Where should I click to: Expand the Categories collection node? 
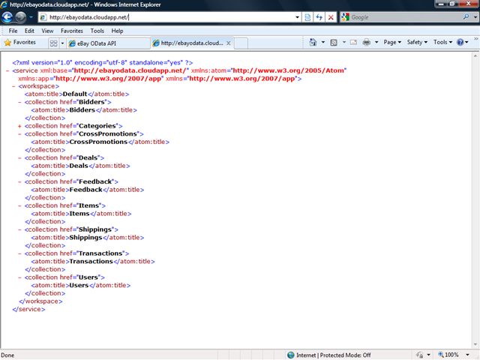(19, 126)
